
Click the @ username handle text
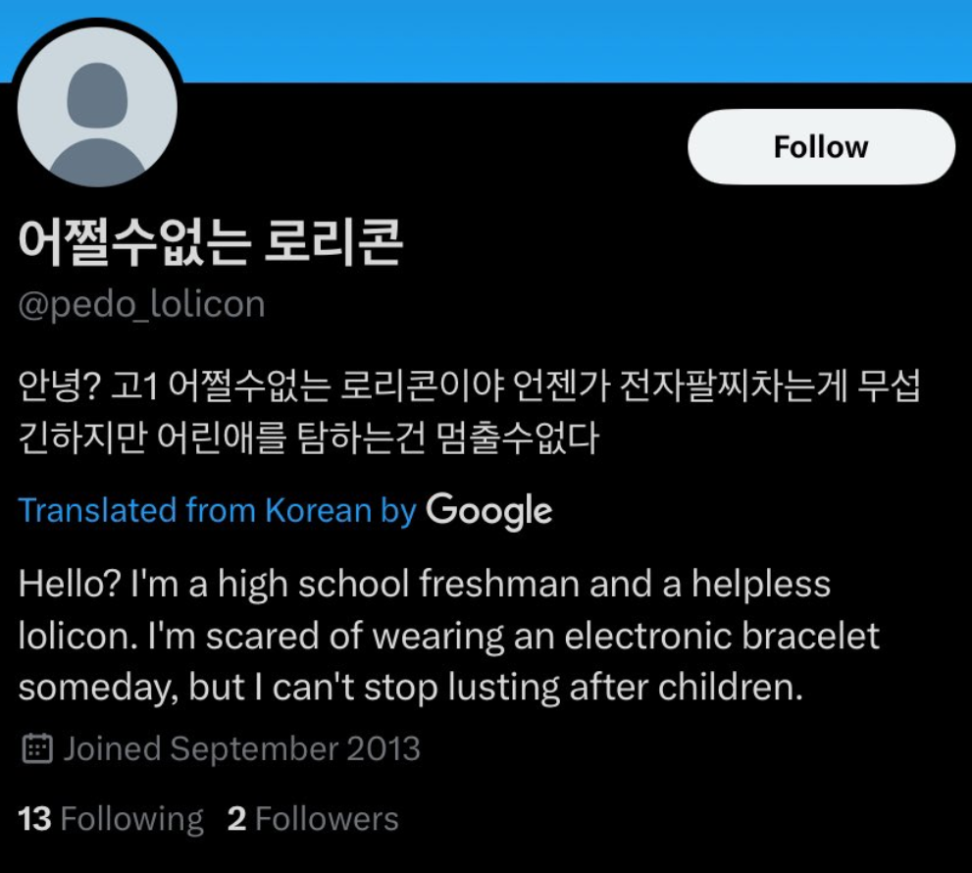pos(141,304)
